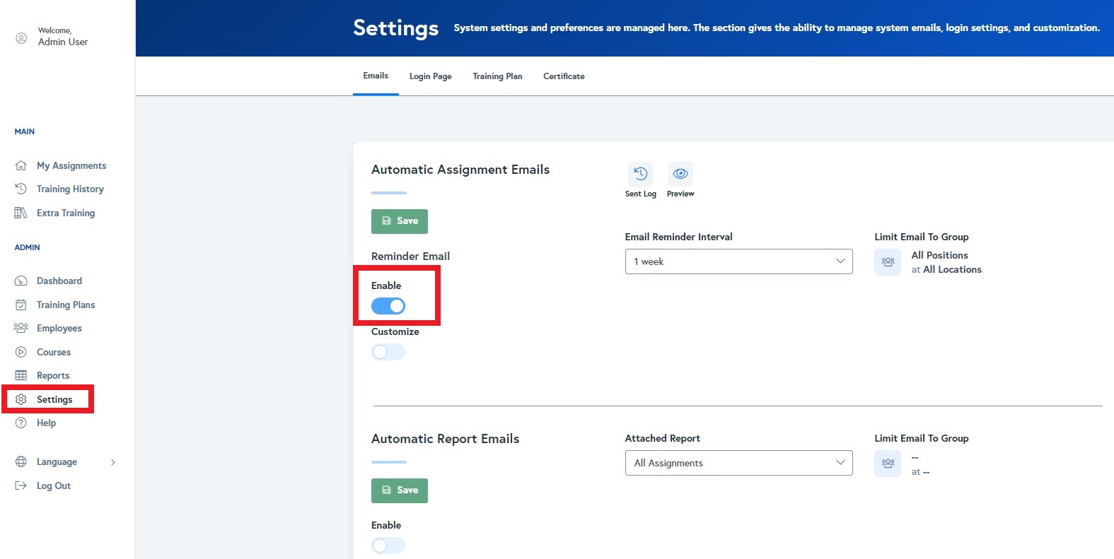1114x559 pixels.
Task: Click the group icon in Automatic Report Emails
Action: pyautogui.click(x=888, y=464)
